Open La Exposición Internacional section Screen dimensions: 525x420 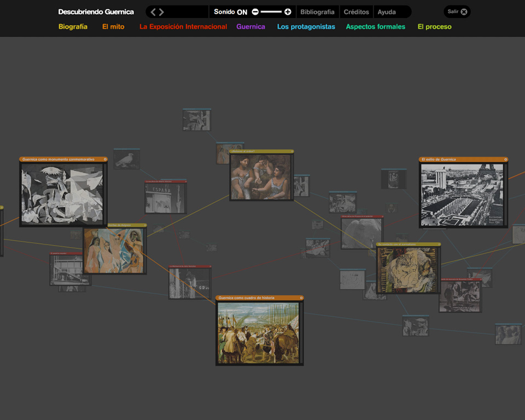pyautogui.click(x=183, y=27)
